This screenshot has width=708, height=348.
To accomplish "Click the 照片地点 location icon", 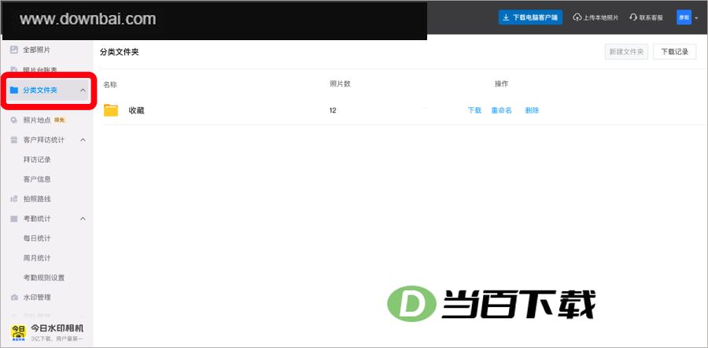I will [x=14, y=120].
